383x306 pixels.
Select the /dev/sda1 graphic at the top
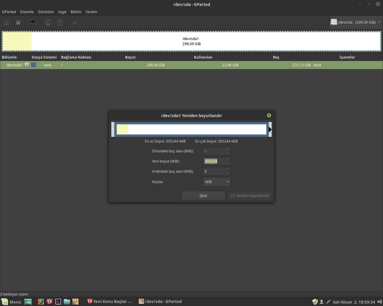click(191, 41)
